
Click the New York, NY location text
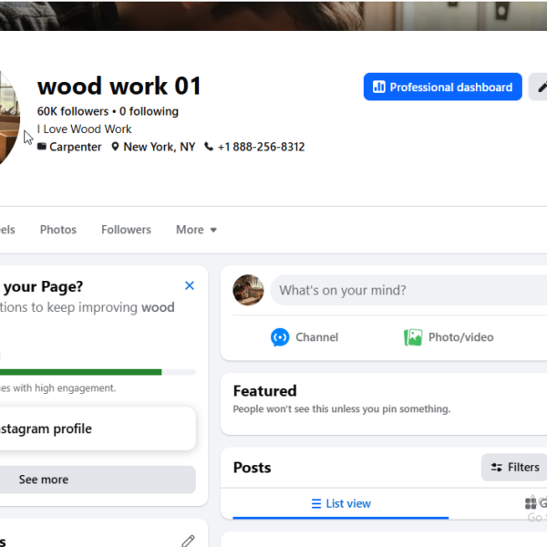pyautogui.click(x=159, y=147)
